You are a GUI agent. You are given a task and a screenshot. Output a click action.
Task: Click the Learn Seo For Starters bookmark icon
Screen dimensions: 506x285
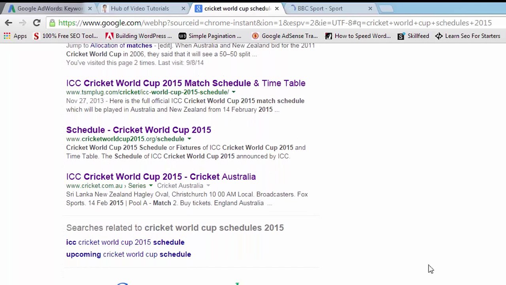click(x=439, y=36)
